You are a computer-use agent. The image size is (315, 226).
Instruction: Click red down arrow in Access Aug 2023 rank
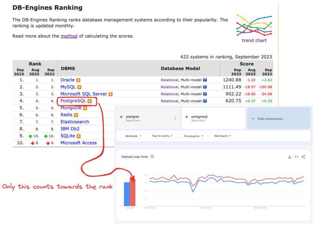[x=33, y=143]
